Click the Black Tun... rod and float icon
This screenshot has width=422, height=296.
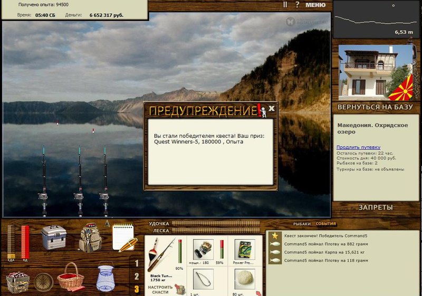(161, 255)
